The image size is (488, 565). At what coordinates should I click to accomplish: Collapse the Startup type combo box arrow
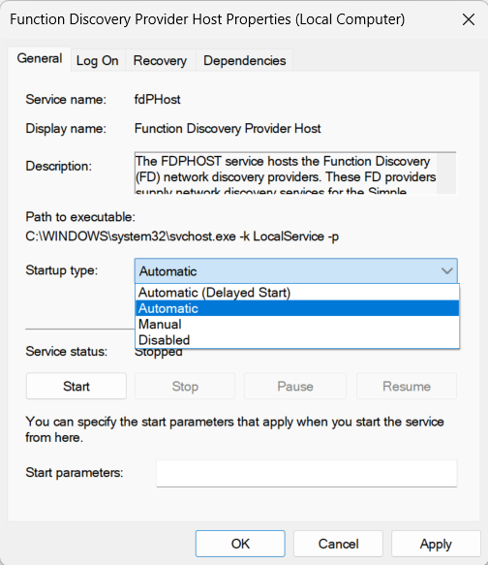pyautogui.click(x=446, y=271)
